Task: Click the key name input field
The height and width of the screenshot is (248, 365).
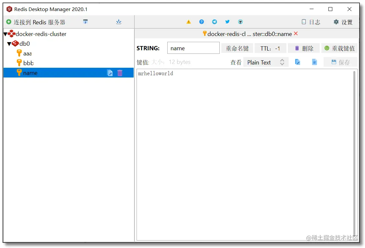Action: point(194,48)
